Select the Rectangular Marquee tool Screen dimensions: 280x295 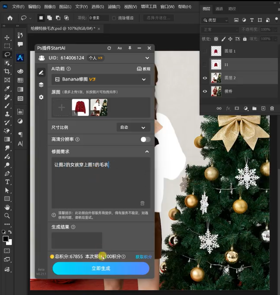click(x=7, y=46)
